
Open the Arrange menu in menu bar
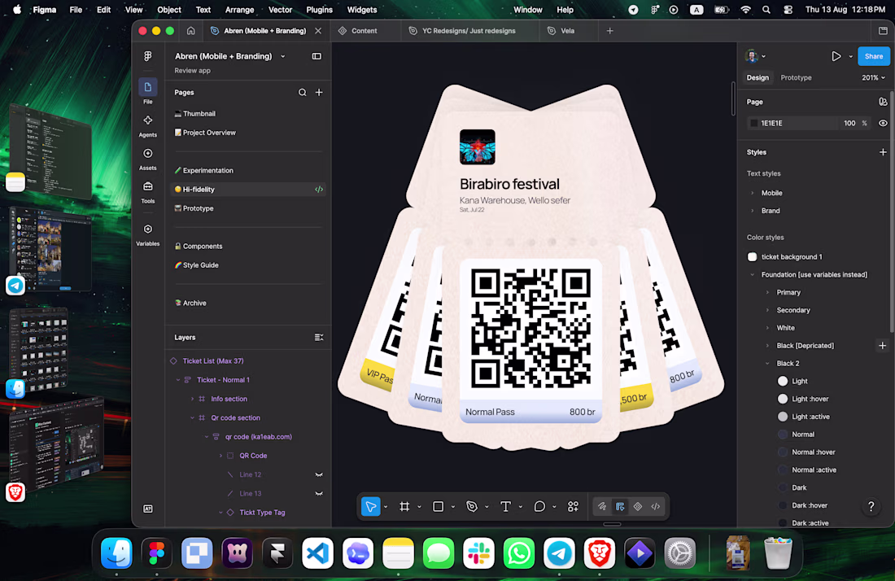pyautogui.click(x=239, y=10)
